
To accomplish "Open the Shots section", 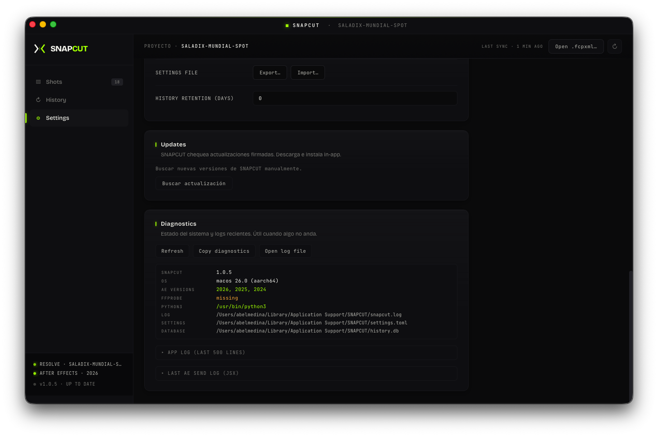I will click(x=79, y=82).
